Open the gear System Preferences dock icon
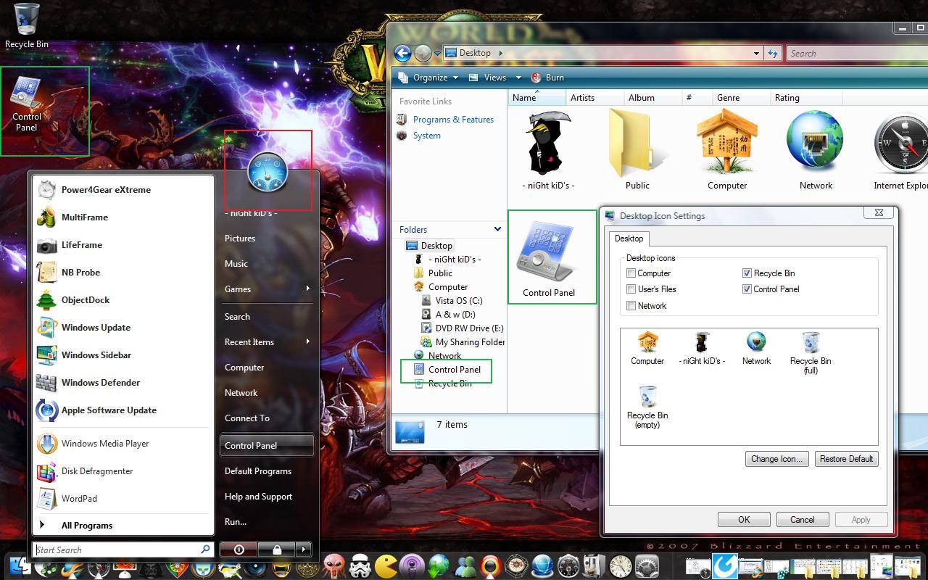 tap(646, 565)
